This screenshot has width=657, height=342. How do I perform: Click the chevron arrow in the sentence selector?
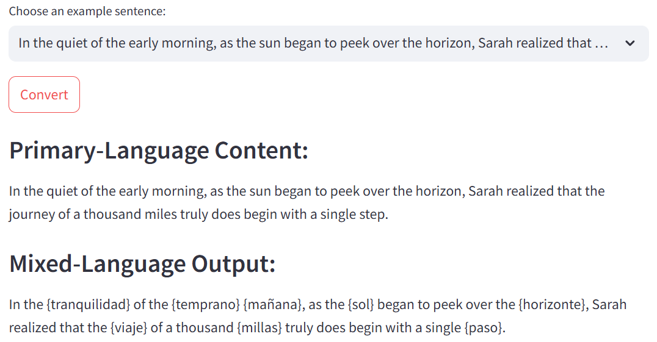(630, 43)
